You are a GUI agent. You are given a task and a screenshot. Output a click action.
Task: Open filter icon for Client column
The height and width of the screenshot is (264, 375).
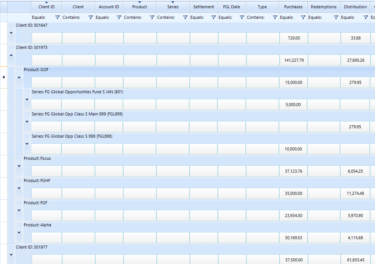click(90, 17)
